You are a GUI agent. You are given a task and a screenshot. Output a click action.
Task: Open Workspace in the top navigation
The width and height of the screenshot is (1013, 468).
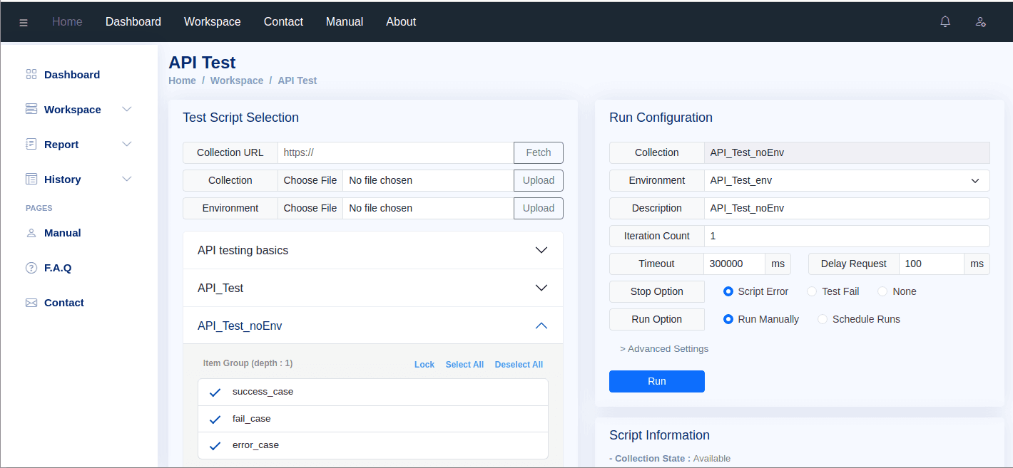[212, 22]
